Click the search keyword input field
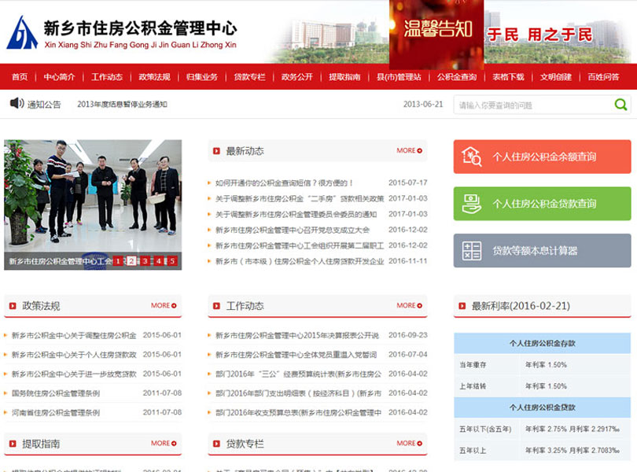The image size is (637, 472). coord(531,105)
